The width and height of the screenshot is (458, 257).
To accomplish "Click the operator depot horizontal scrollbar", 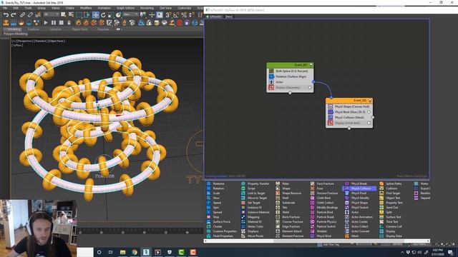I will [317, 241].
